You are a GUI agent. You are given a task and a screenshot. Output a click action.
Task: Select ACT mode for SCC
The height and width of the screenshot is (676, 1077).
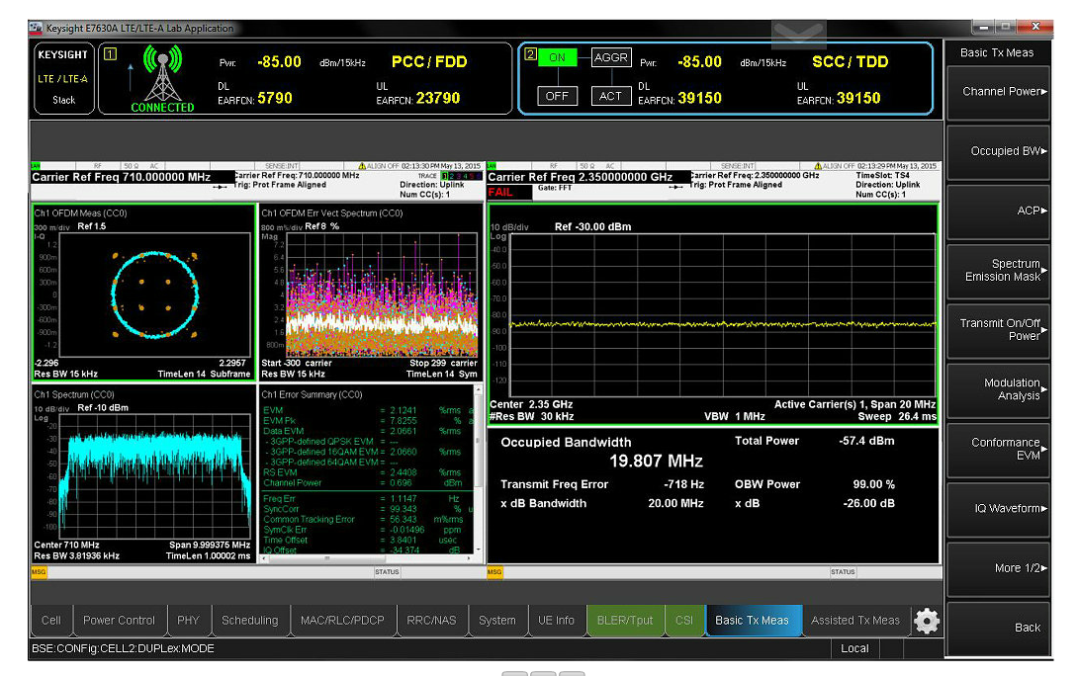coord(610,96)
